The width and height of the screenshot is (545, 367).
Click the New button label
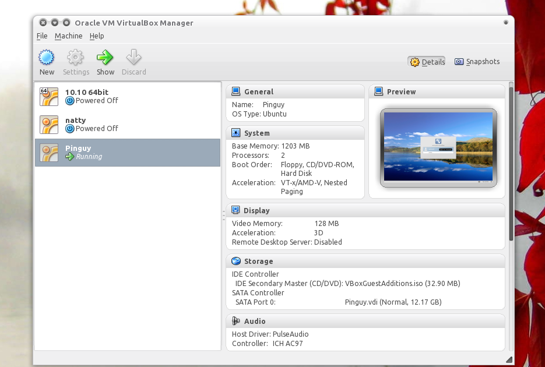[x=47, y=72]
